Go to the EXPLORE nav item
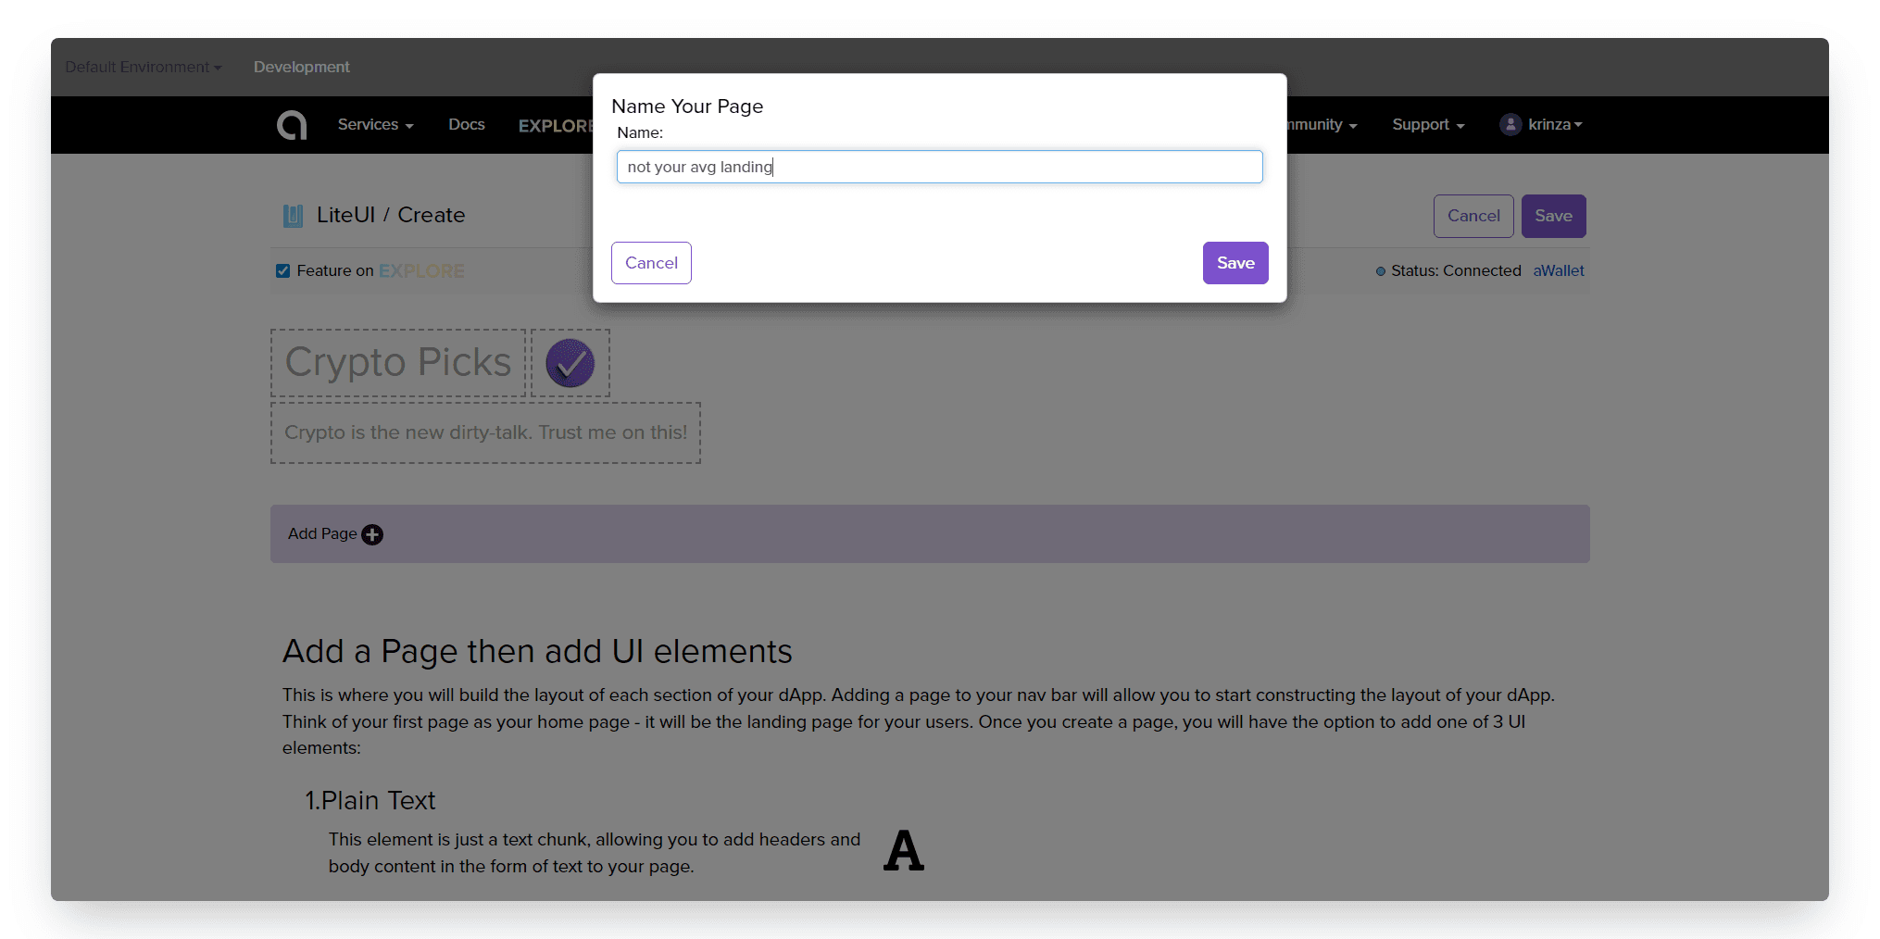Screen dimensions: 1880x939 pos(556,126)
